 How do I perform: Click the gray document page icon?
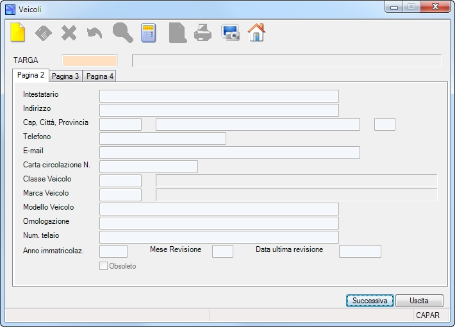[178, 33]
